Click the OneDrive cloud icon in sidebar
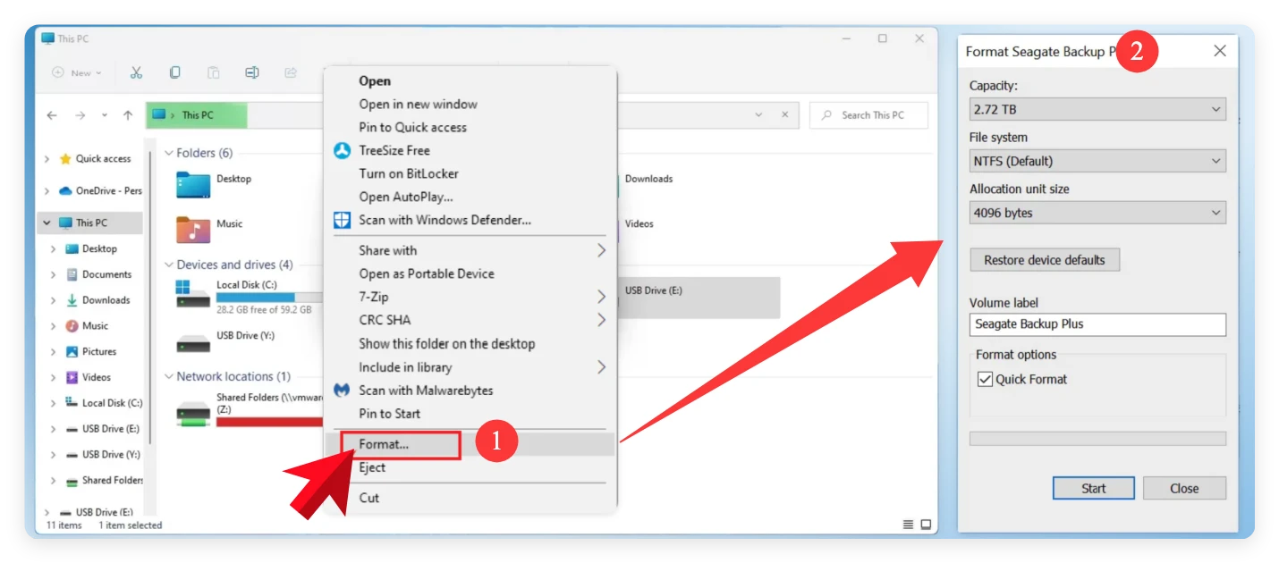The width and height of the screenshot is (1279, 563). click(65, 190)
